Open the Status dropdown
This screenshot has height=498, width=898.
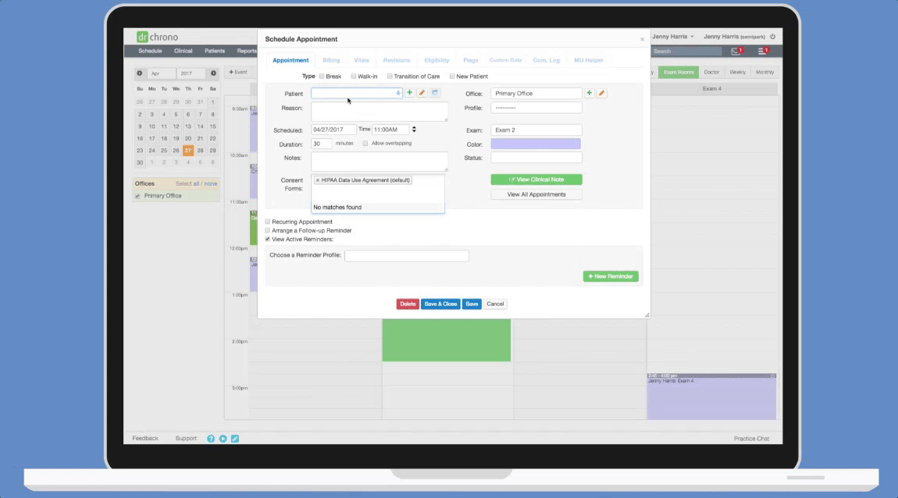coord(536,158)
